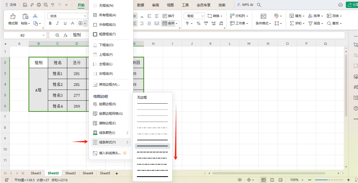Click the Sort (排序) icon
The image size is (358, 183).
point(310,16)
